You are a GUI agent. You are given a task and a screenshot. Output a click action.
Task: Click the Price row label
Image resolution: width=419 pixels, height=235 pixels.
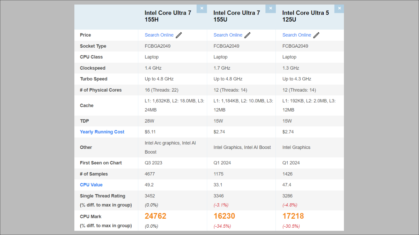85,35
